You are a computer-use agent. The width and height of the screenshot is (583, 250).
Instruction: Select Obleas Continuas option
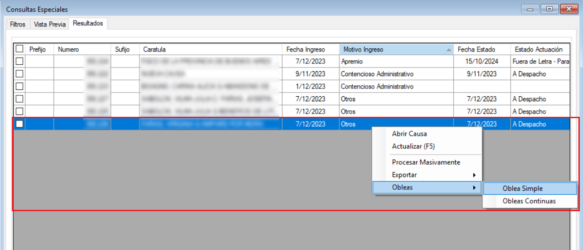529,201
